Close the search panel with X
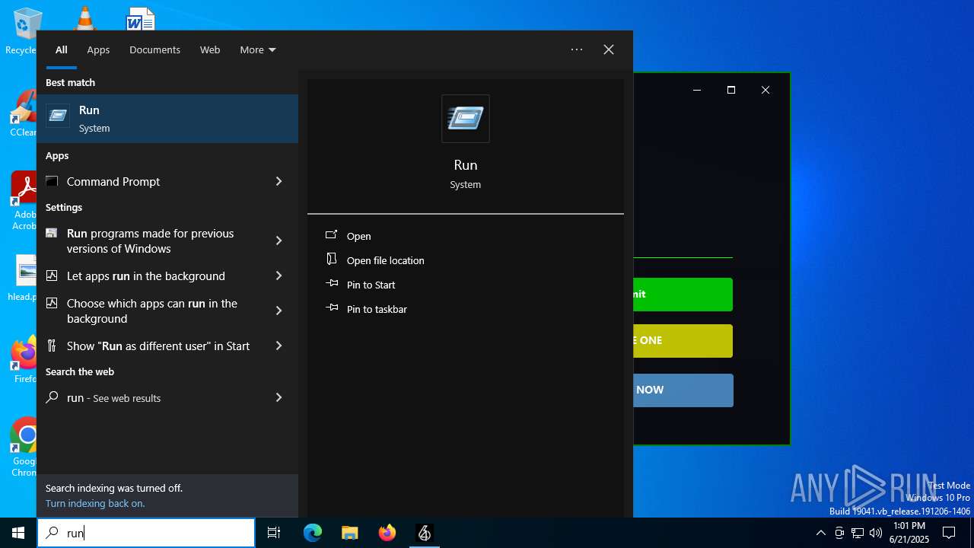The height and width of the screenshot is (548, 974). click(x=609, y=49)
